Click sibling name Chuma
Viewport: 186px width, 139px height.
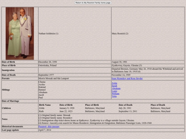42,82
